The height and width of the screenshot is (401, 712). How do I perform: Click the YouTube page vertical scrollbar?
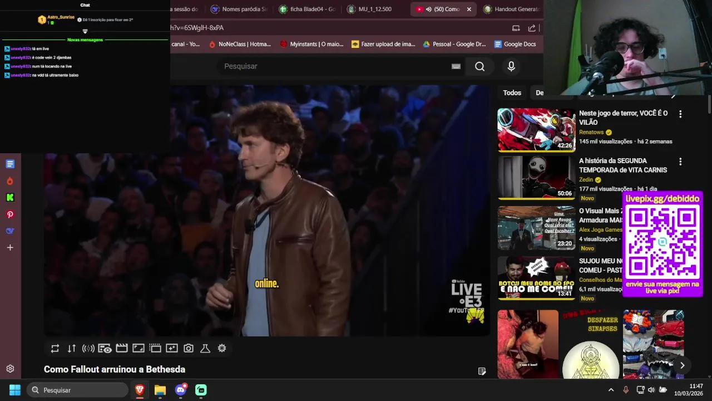709,105
